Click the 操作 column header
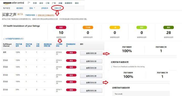 (x=82, y=44)
